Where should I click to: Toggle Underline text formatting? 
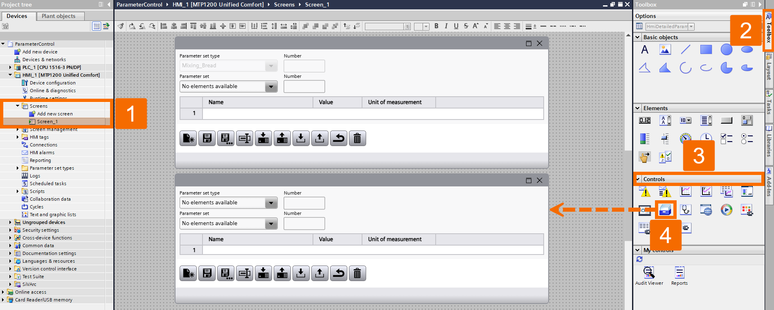[x=456, y=26]
